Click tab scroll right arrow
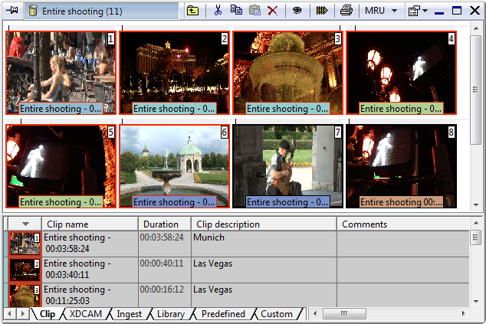Screen dimensions: 486x324 pyautogui.click(x=22, y=314)
